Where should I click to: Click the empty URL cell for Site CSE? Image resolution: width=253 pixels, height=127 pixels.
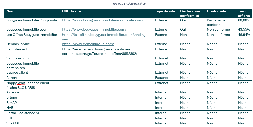tap(107, 123)
